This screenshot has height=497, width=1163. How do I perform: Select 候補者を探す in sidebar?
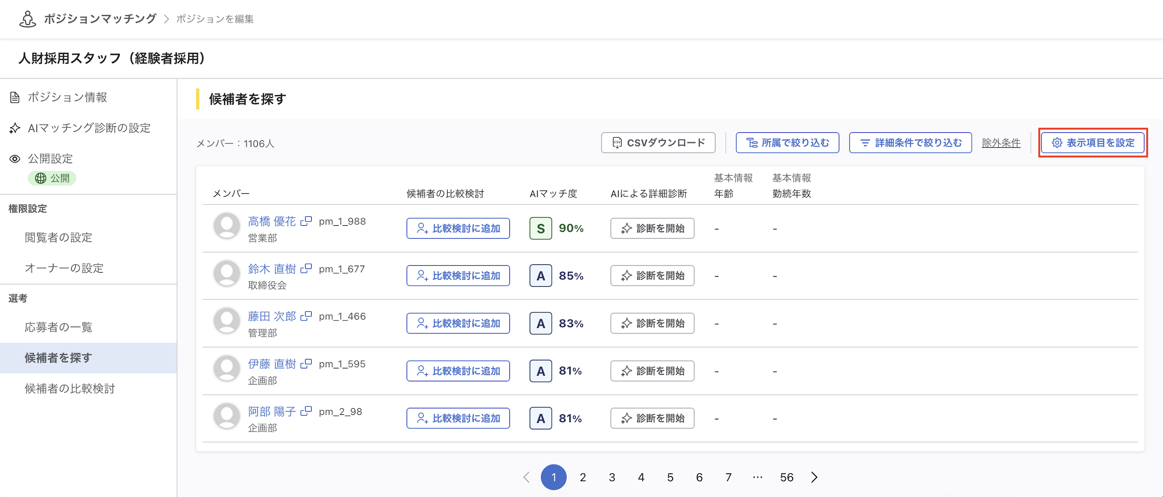pos(88,358)
